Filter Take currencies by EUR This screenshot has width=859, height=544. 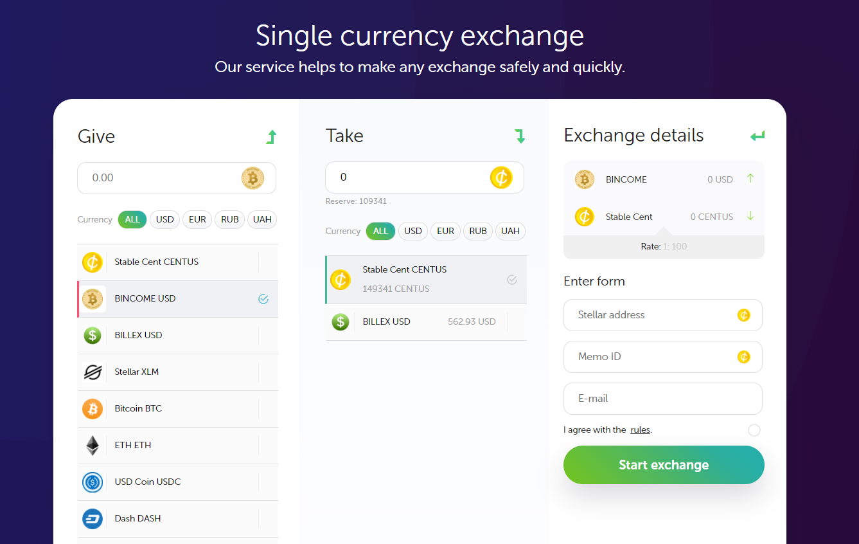point(446,231)
